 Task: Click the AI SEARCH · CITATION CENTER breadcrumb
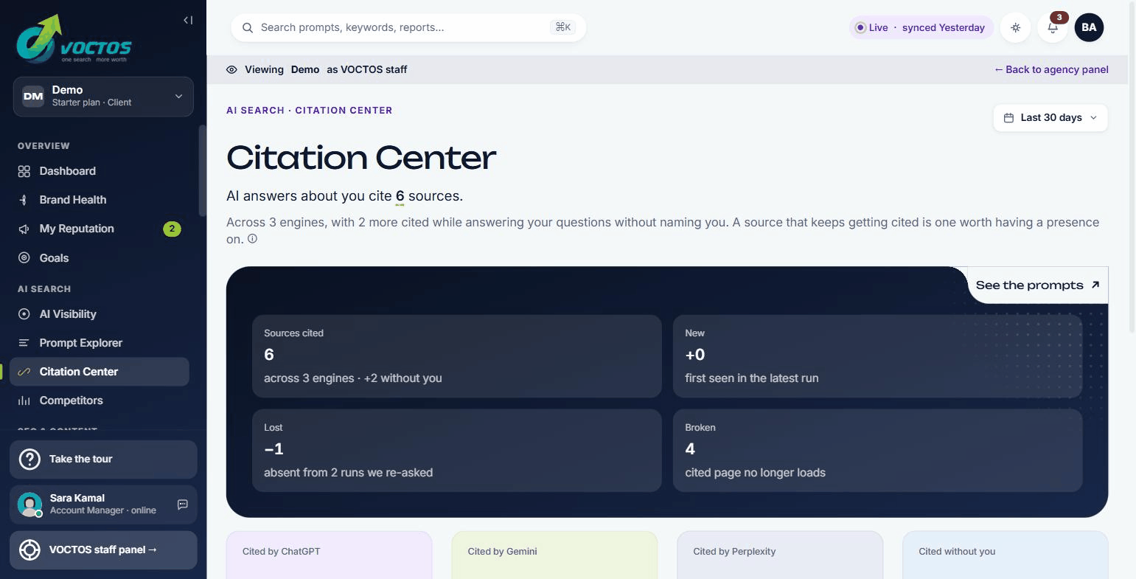(x=310, y=111)
